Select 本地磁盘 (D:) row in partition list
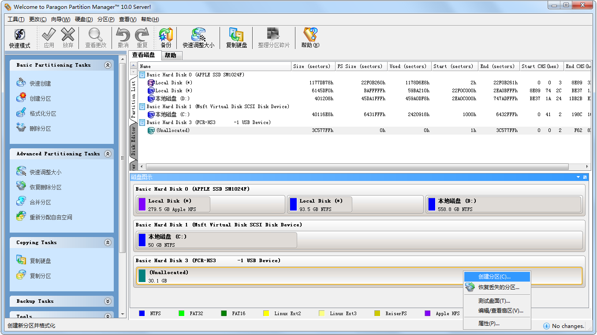 [x=364, y=98]
